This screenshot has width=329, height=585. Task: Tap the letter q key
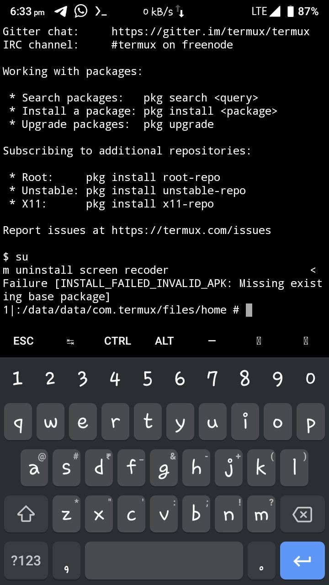[18, 422]
